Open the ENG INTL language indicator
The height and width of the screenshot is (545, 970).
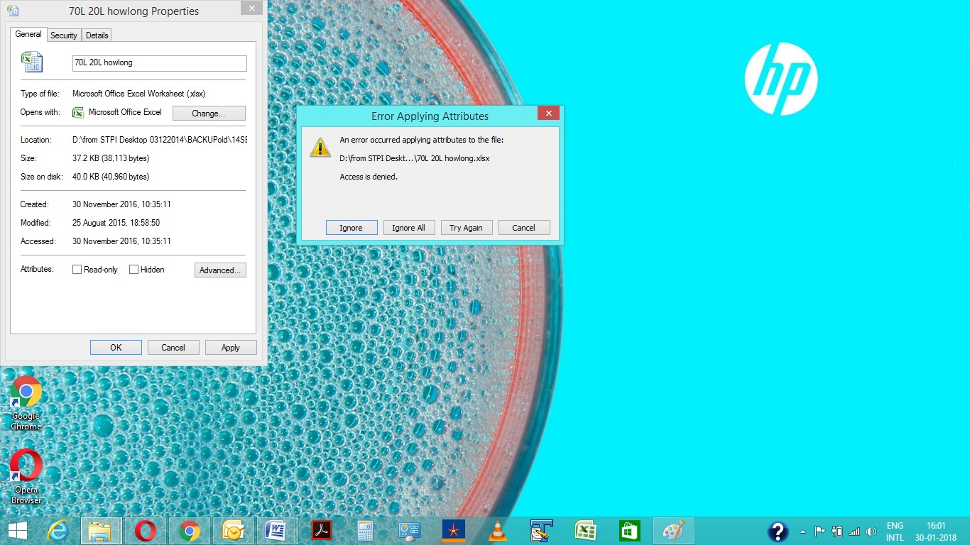click(x=895, y=532)
